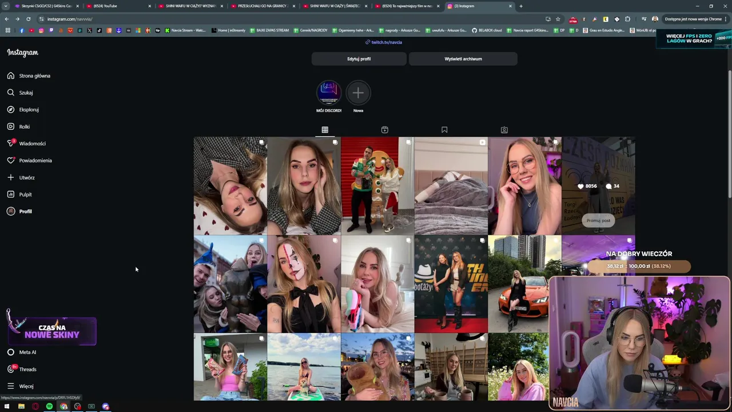Viewport: 732px width, 412px height.
Task: Click the Edytuj profil button
Action: point(359,59)
